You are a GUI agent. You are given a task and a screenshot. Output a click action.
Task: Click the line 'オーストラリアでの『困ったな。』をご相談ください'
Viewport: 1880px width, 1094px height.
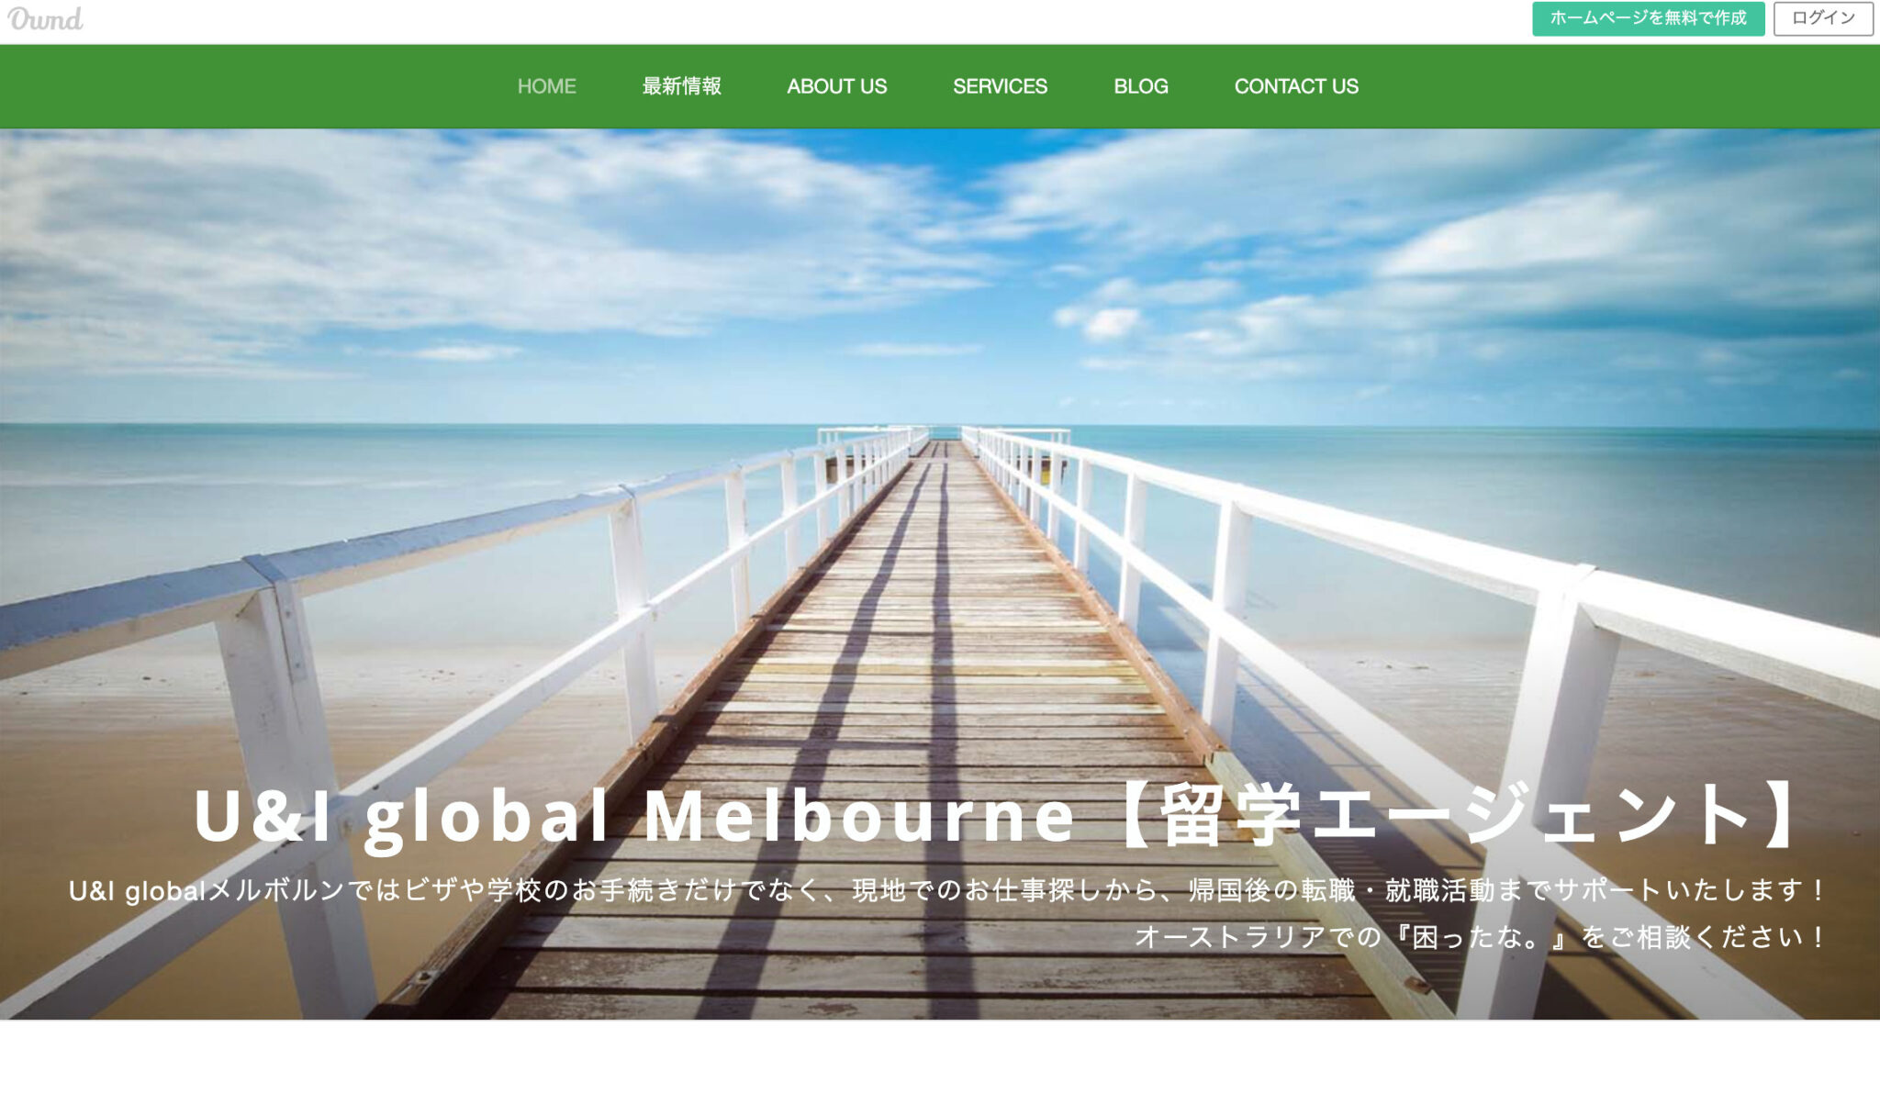pyautogui.click(x=1480, y=937)
